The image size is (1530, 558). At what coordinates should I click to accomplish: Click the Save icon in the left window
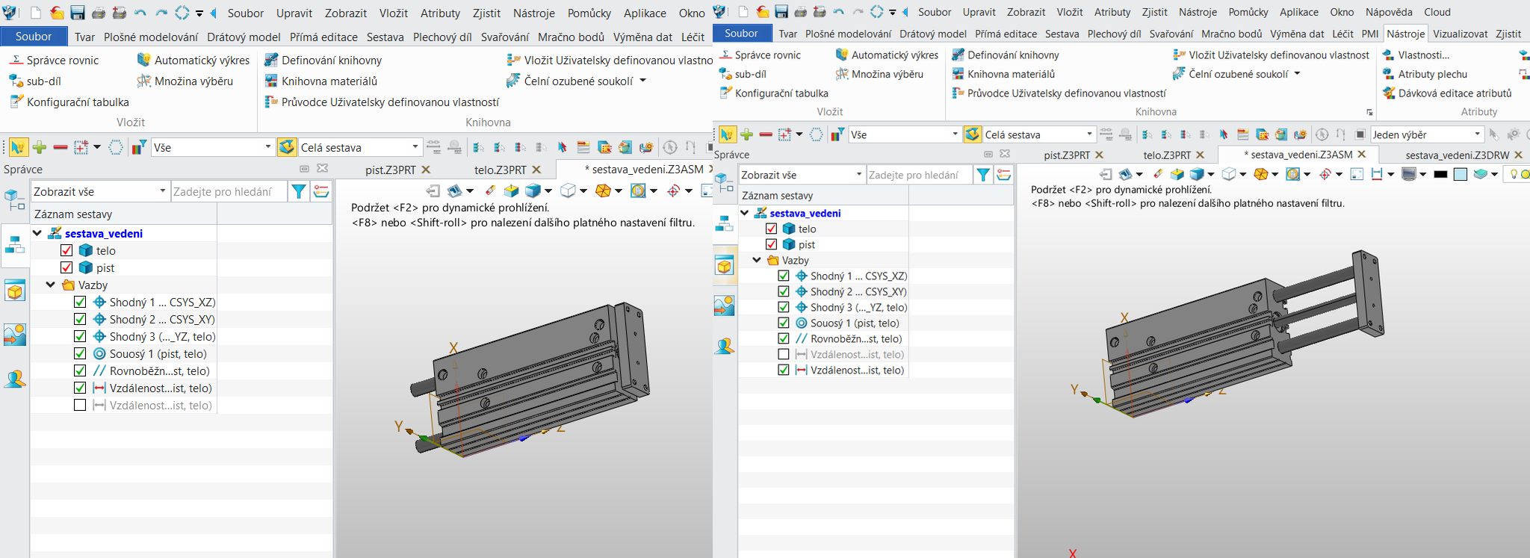[78, 13]
